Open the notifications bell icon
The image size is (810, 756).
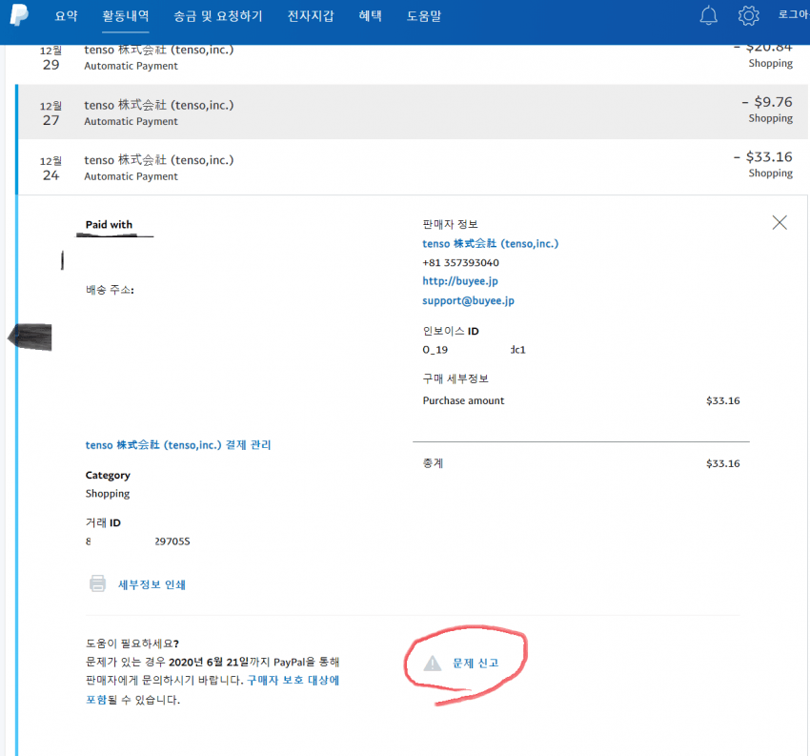(x=708, y=15)
